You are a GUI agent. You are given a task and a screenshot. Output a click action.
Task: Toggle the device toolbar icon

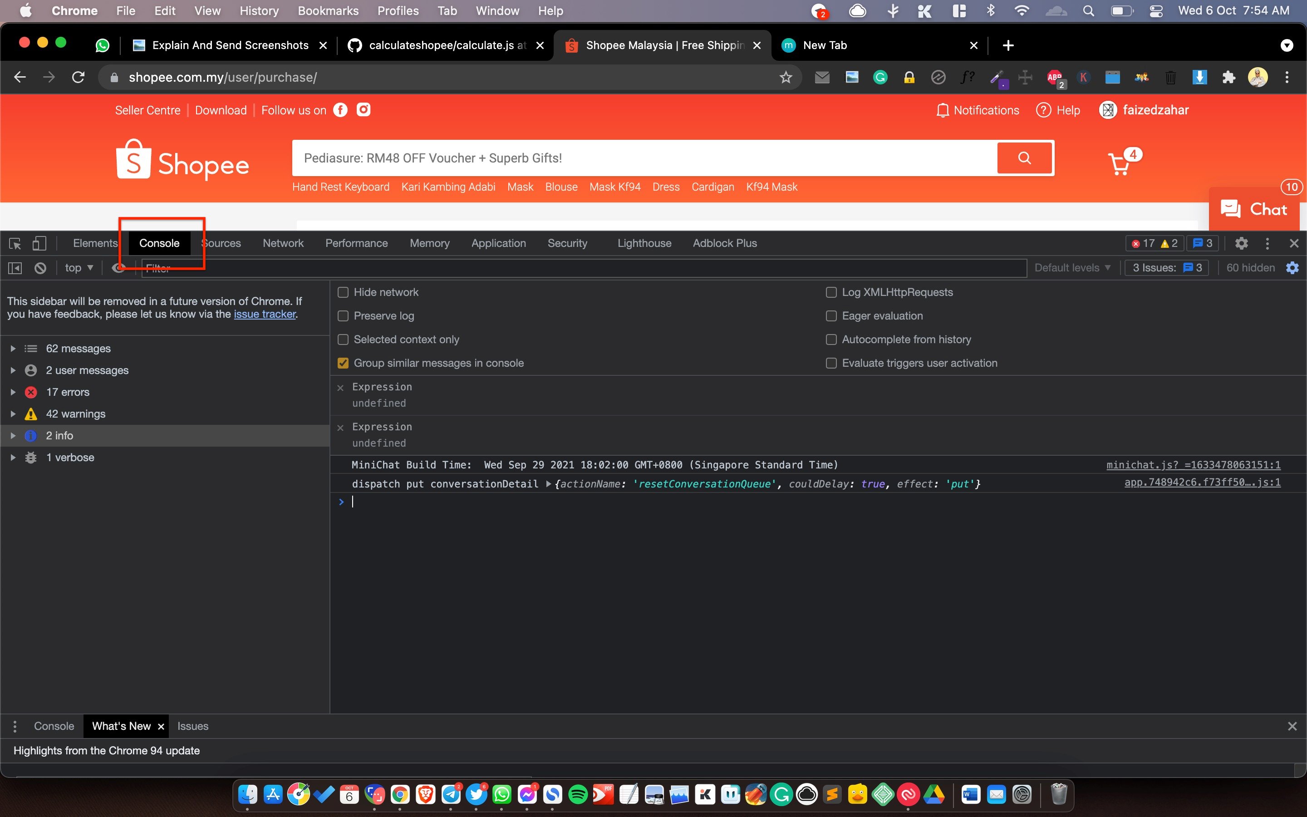coord(39,244)
